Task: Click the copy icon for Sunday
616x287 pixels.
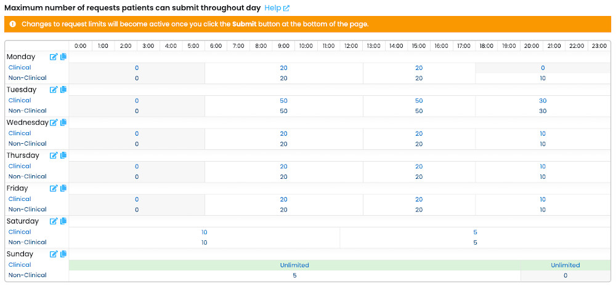Action: coord(63,254)
